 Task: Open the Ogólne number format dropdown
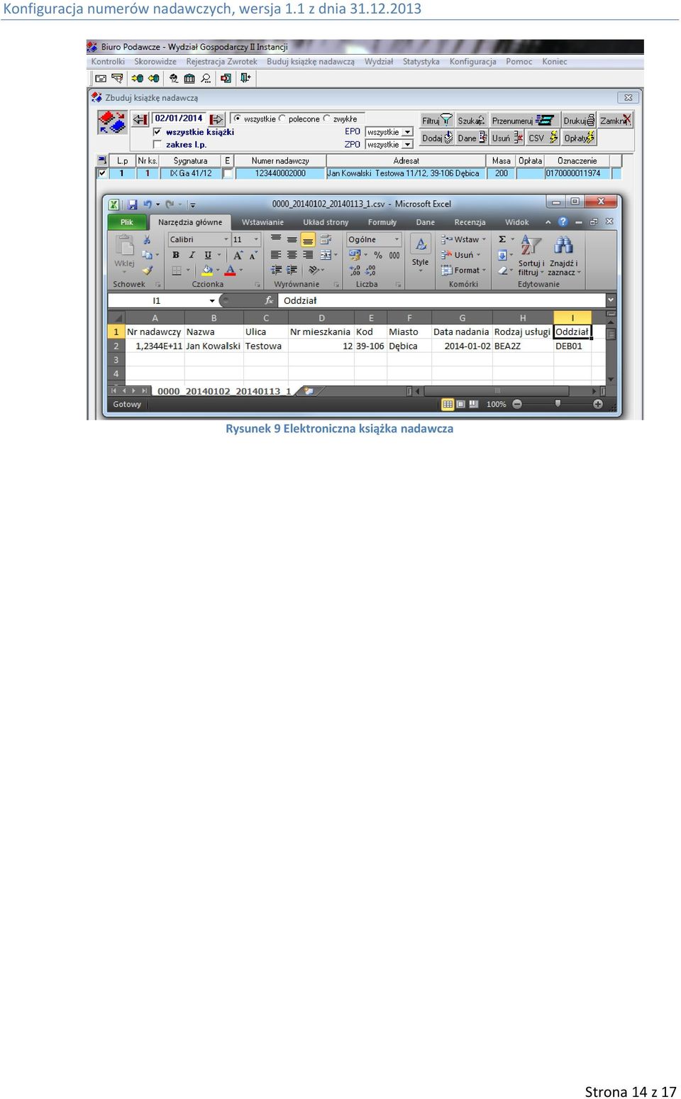(397, 240)
